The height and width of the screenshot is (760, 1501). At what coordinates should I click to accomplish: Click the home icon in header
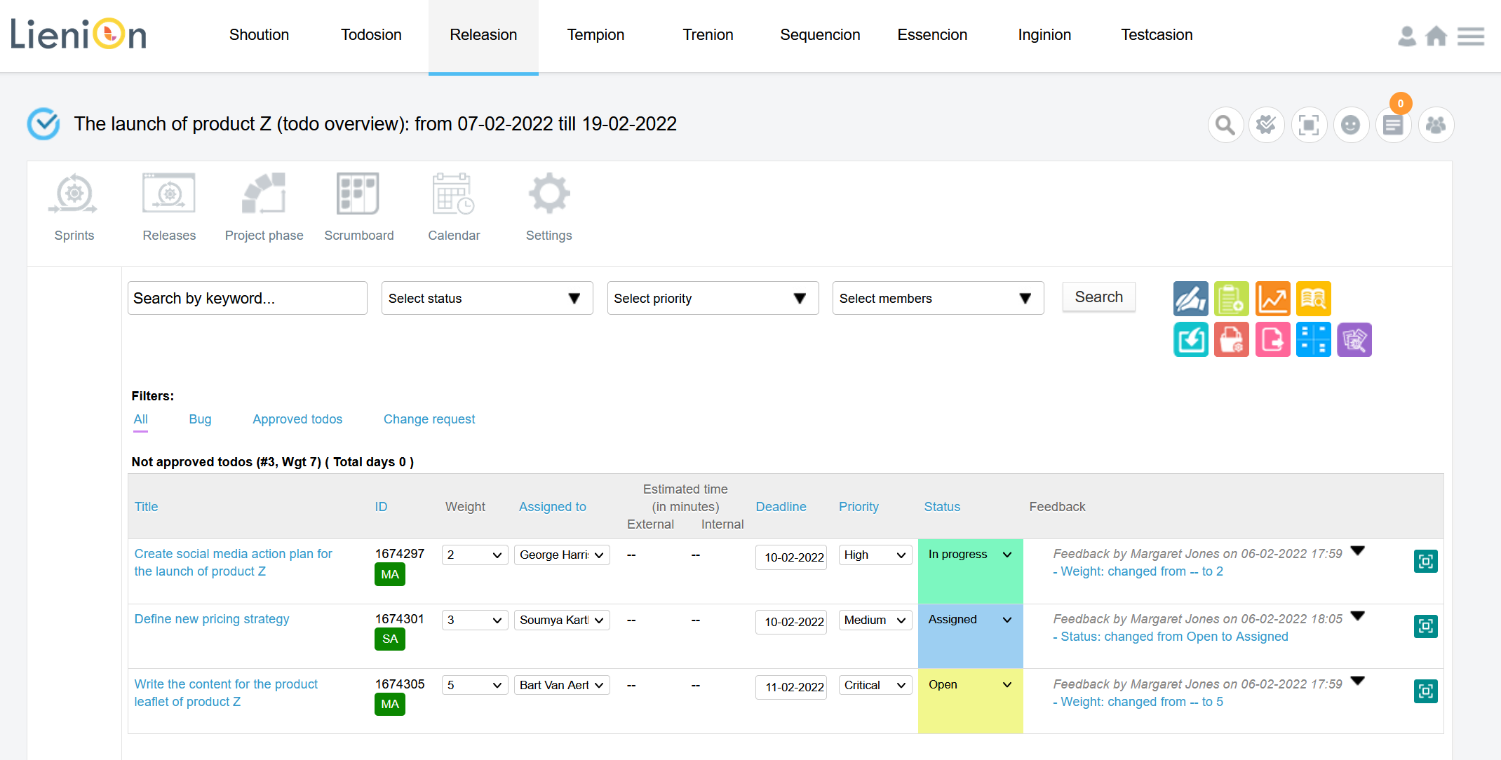click(1436, 36)
